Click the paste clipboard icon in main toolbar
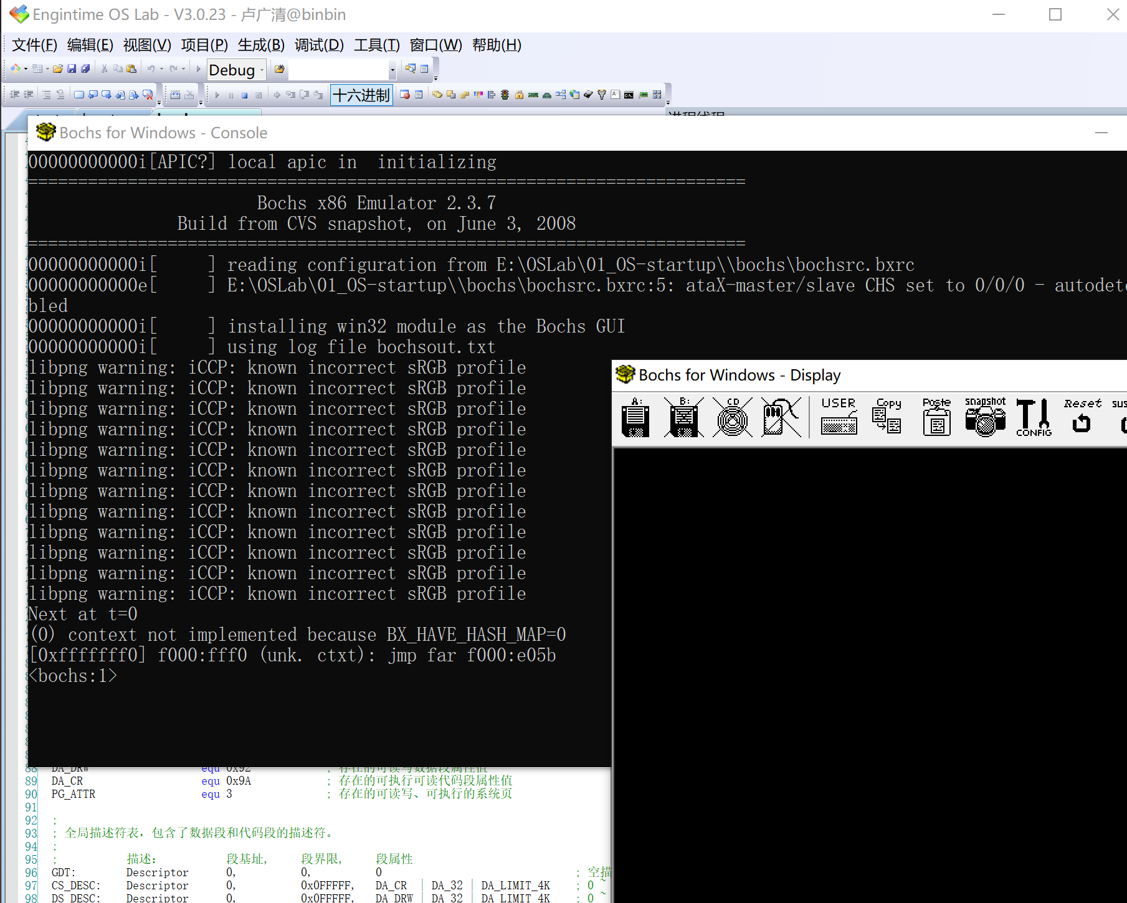1127x903 pixels. click(131, 69)
